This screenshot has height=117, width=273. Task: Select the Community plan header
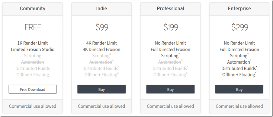pyautogui.click(x=33, y=8)
